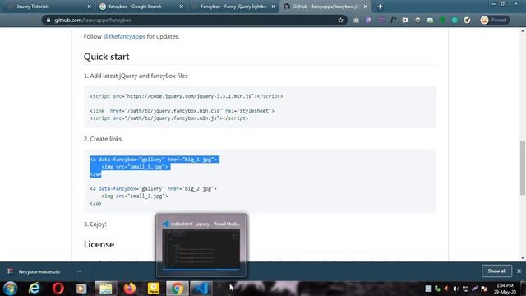This screenshot has height=296, width=526.
Task: Click Show all downloads button
Action: coord(496,271)
